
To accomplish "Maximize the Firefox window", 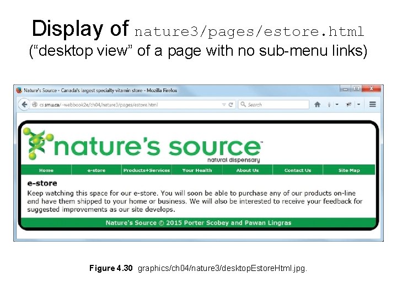I will point(356,88).
